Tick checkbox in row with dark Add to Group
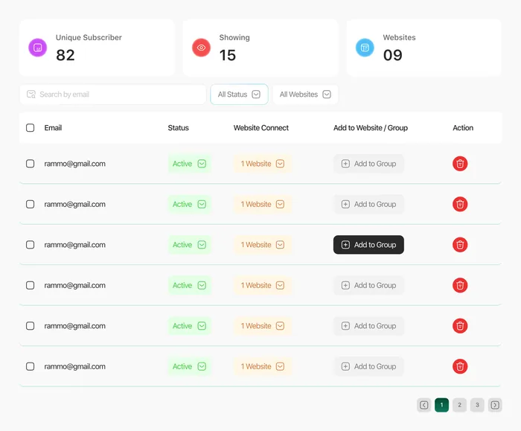The width and height of the screenshot is (521, 431). tap(31, 245)
